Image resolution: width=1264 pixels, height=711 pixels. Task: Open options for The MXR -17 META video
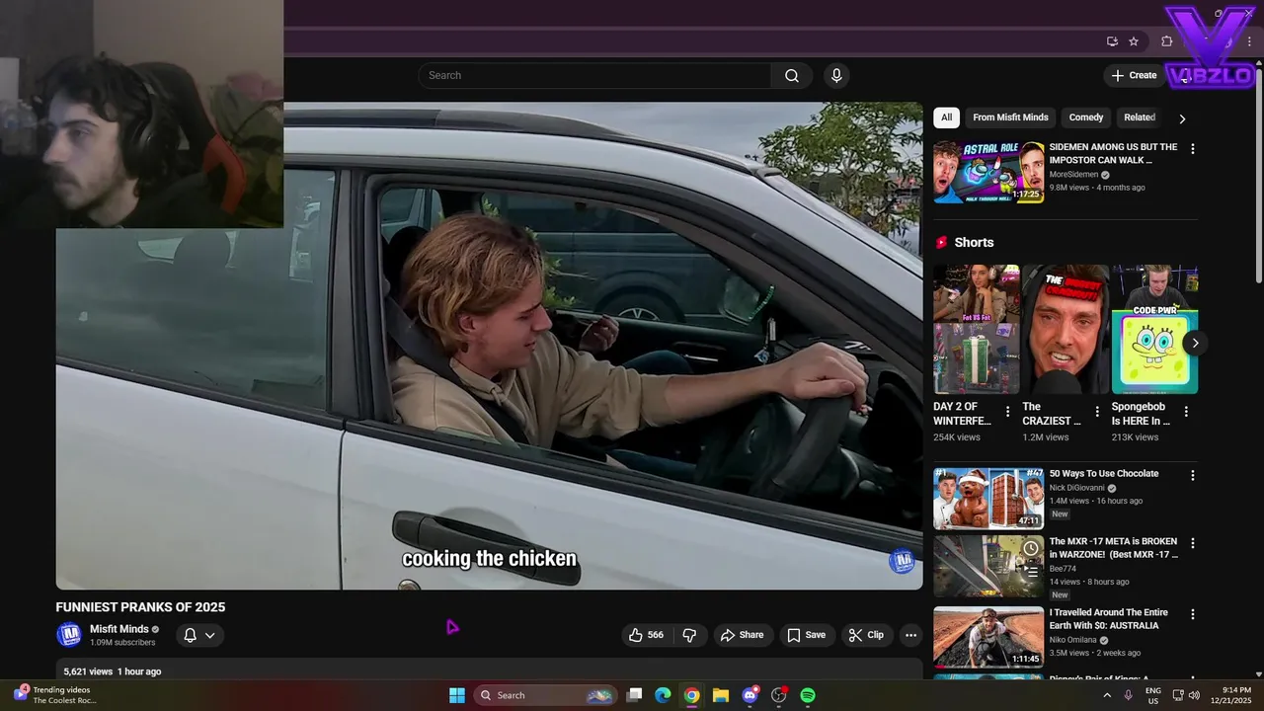point(1192,543)
